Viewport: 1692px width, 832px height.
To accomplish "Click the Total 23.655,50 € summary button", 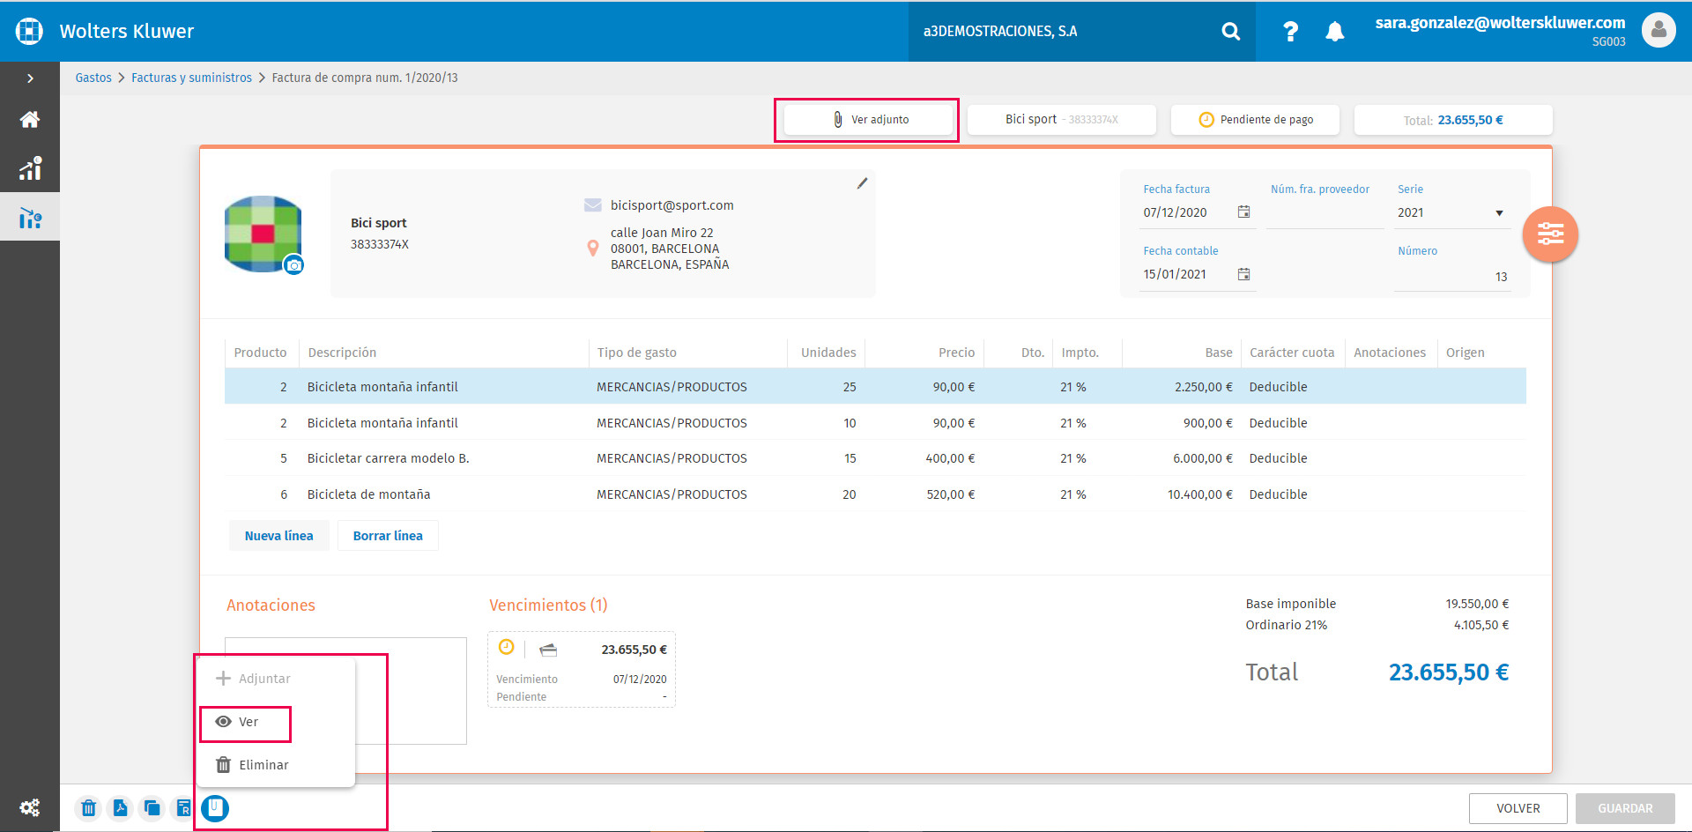I will tap(1453, 120).
